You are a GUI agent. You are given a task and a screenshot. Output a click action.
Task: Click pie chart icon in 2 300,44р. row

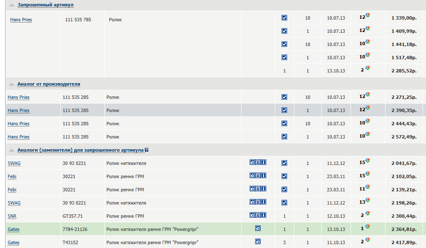pyautogui.click(x=368, y=213)
